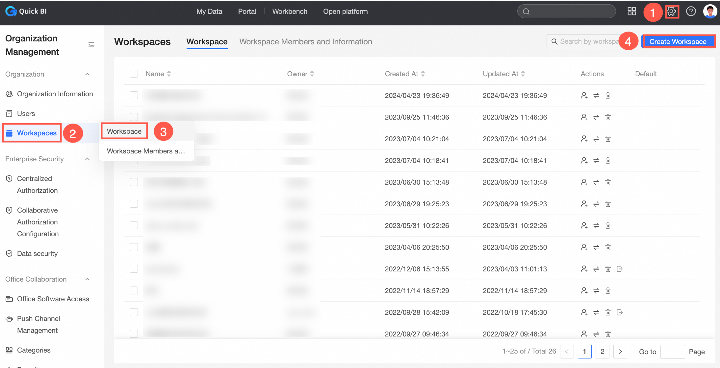Transfer workspace created 2023/04/06 20:25:50

[596, 247]
